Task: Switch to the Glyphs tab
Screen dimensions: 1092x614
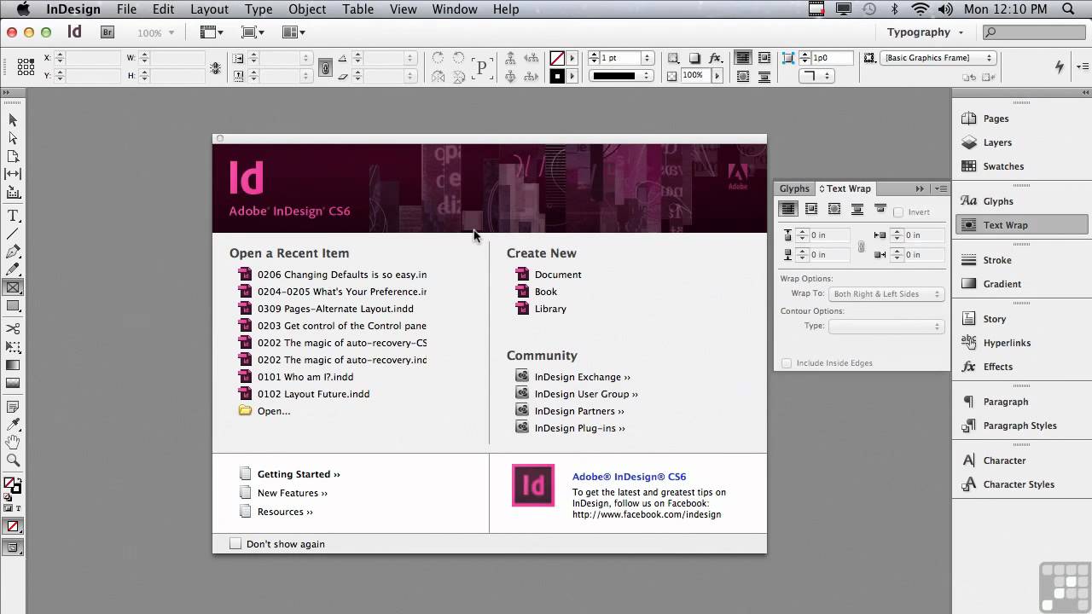Action: coord(794,188)
